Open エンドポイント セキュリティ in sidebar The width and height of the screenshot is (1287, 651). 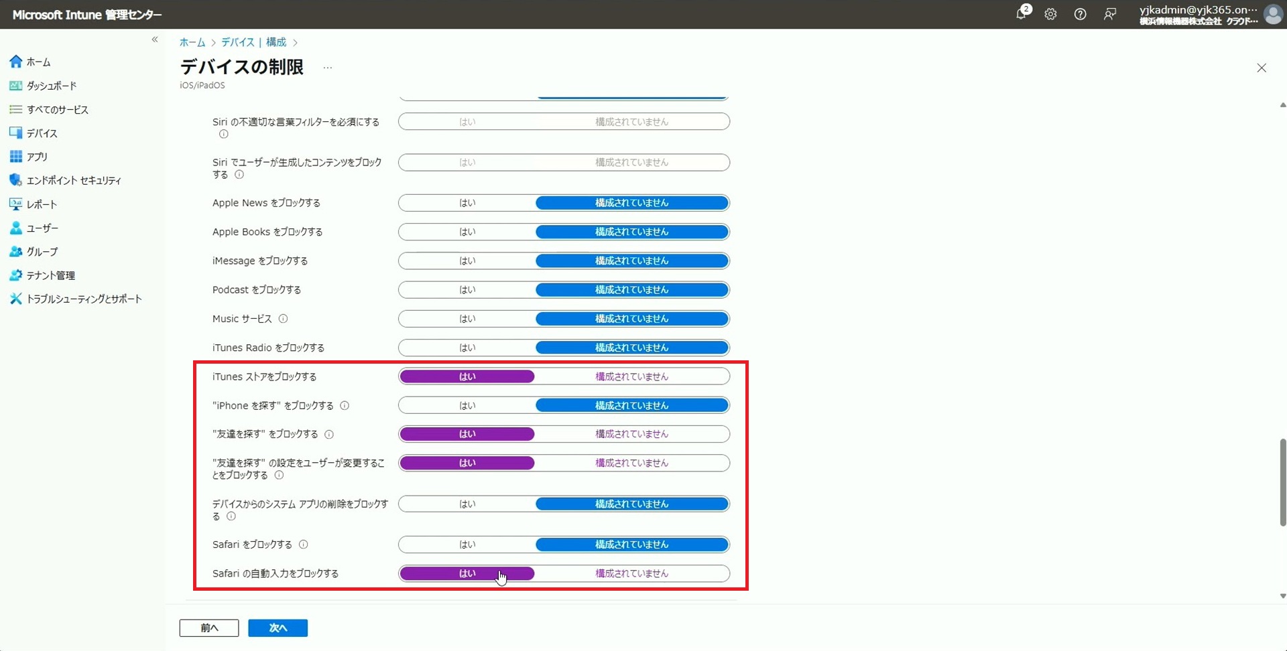[x=74, y=181]
